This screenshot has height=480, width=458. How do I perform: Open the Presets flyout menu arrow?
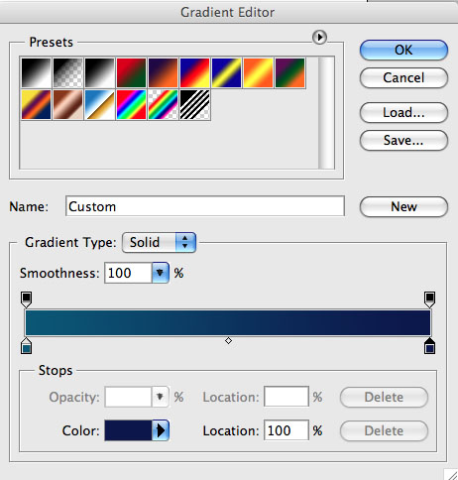pyautogui.click(x=319, y=38)
